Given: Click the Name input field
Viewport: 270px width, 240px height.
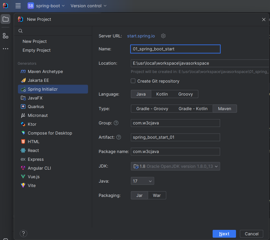Looking at the screenshot, I should [175, 49].
